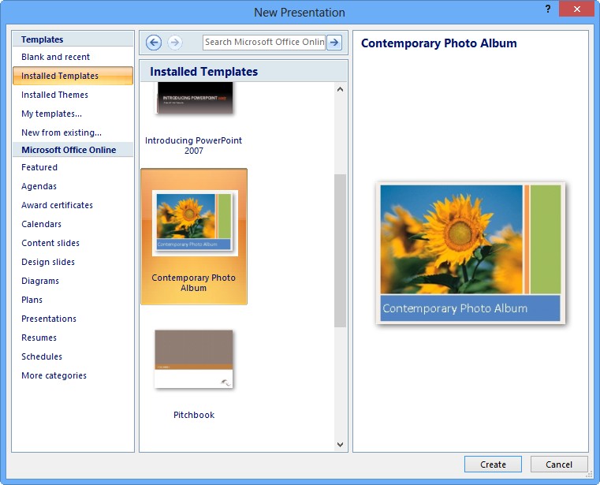The height and width of the screenshot is (485, 600).
Task: Select the Introducing PowerPoint 2007 template thumbnail
Action: pyautogui.click(x=194, y=103)
